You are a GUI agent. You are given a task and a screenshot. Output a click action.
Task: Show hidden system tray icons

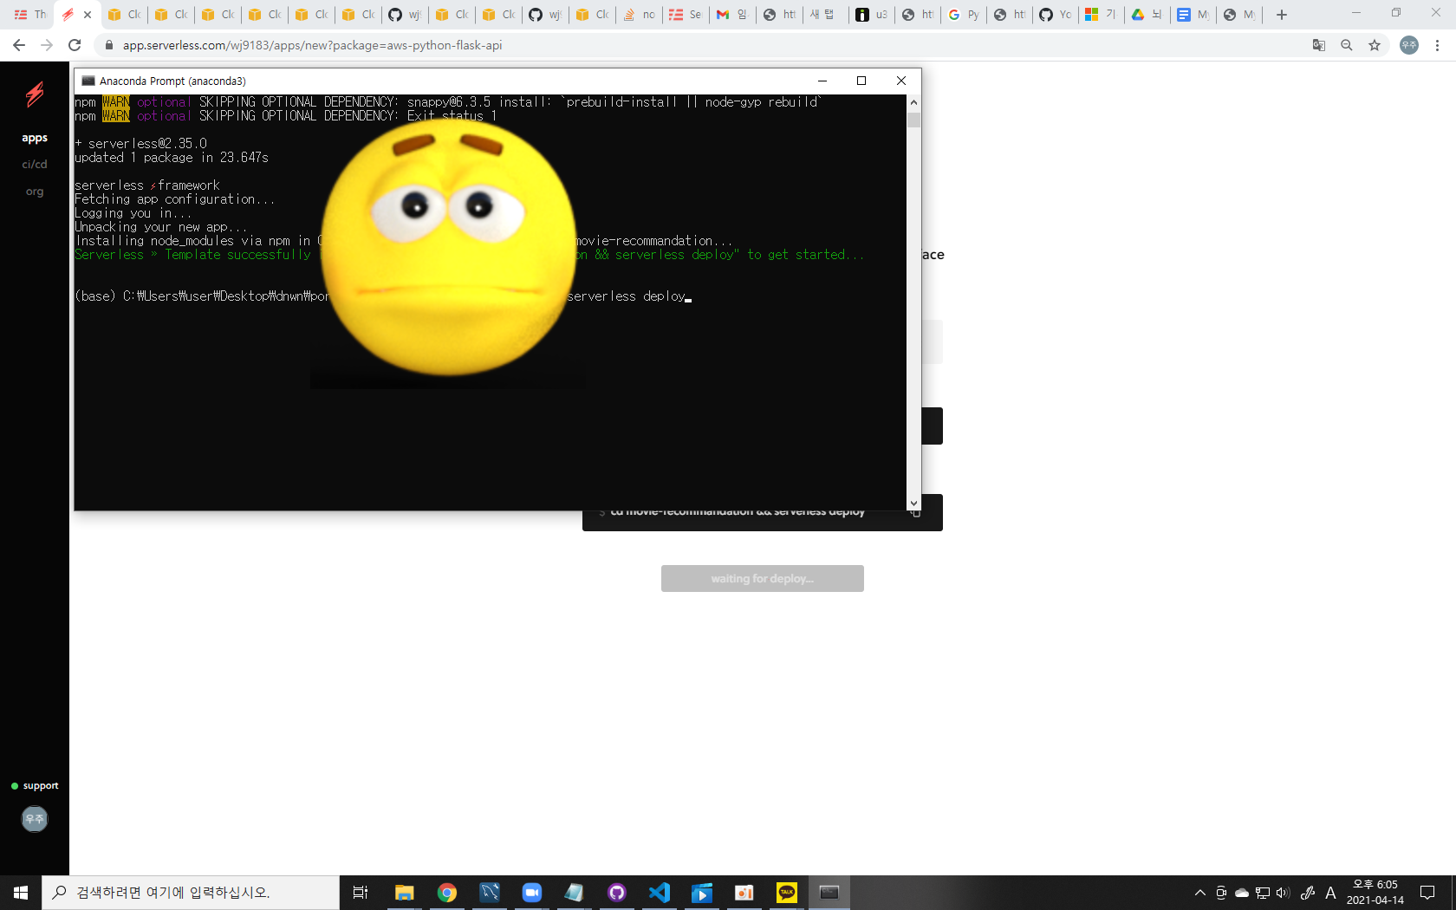coord(1200,893)
